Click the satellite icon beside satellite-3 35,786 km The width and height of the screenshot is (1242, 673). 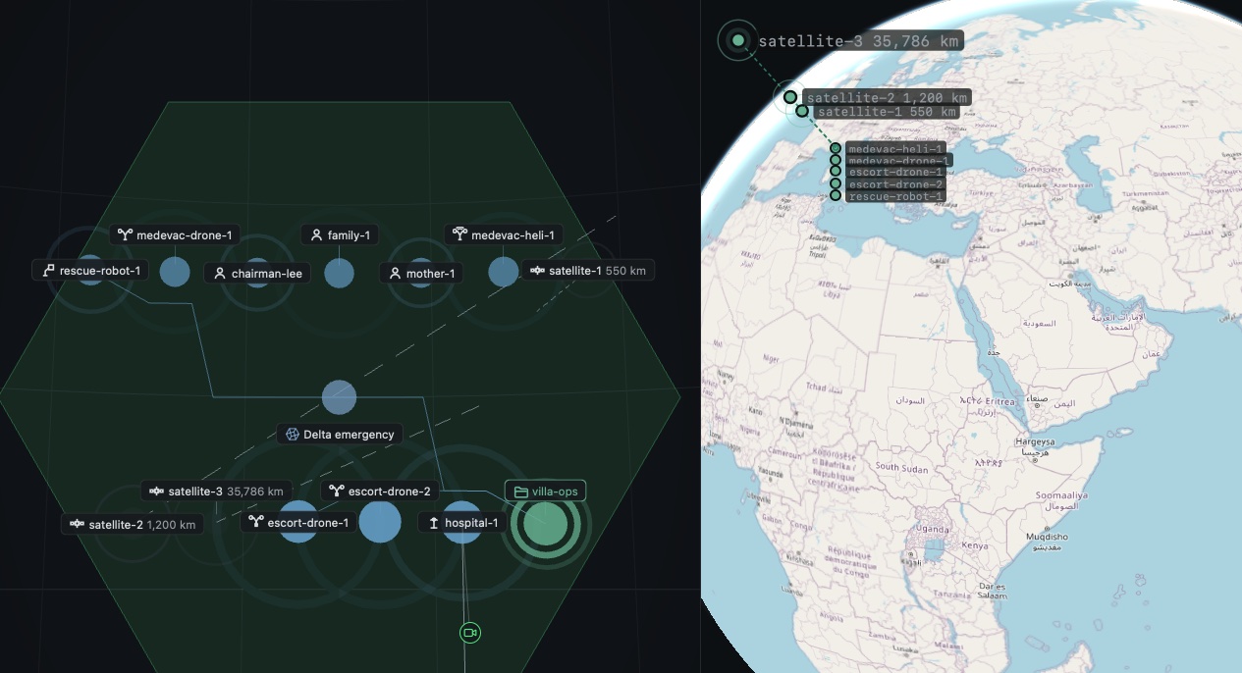point(156,492)
